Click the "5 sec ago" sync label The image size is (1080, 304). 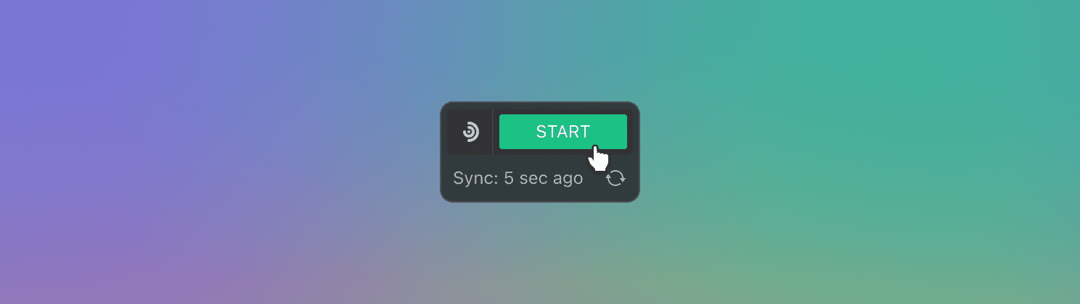pos(544,178)
